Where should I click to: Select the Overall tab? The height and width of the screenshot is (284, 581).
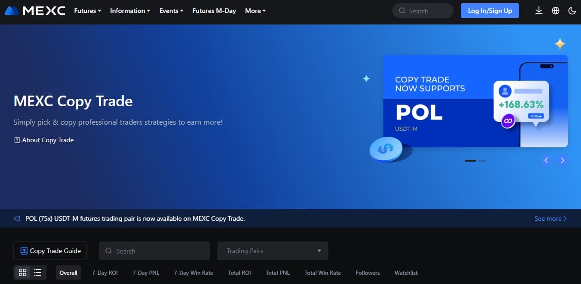68,273
